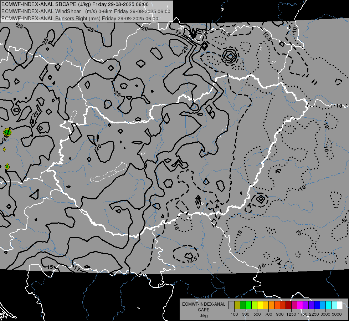Image resolution: width=349 pixels, height=321 pixels.
Task: Select the amber legend swatch
Action: point(266,305)
